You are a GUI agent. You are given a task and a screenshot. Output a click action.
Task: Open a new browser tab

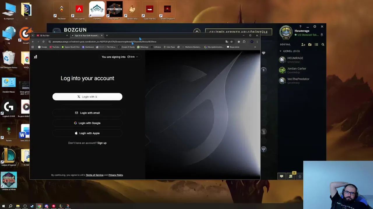107,35
